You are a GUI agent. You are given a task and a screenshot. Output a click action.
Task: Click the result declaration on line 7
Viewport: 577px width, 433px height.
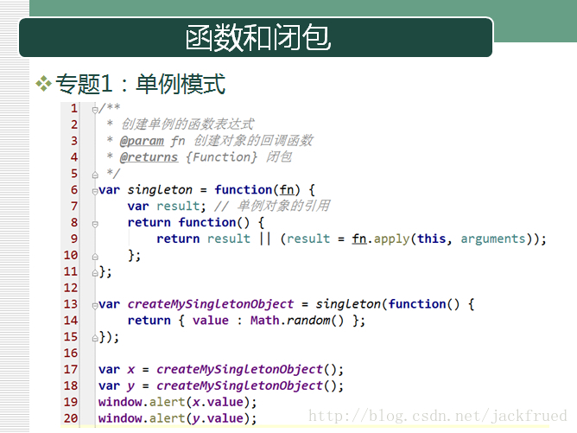click(x=178, y=206)
